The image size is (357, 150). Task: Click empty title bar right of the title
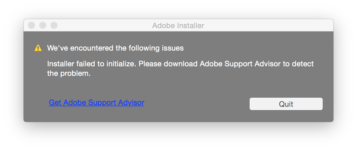pos(267,25)
